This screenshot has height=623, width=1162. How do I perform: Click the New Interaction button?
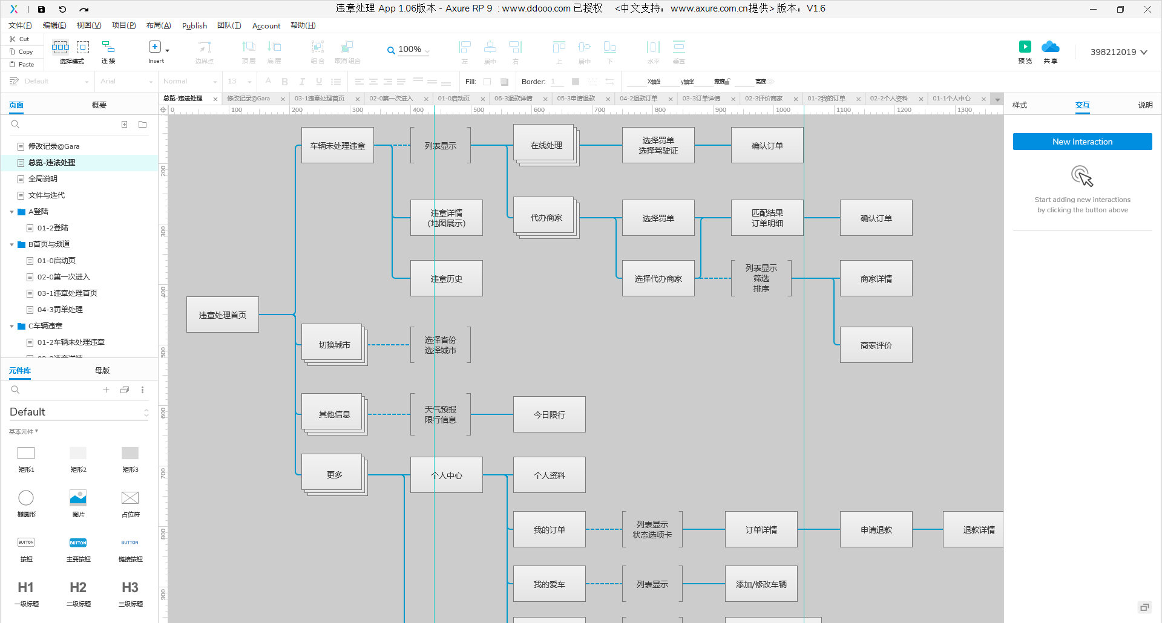click(1082, 142)
